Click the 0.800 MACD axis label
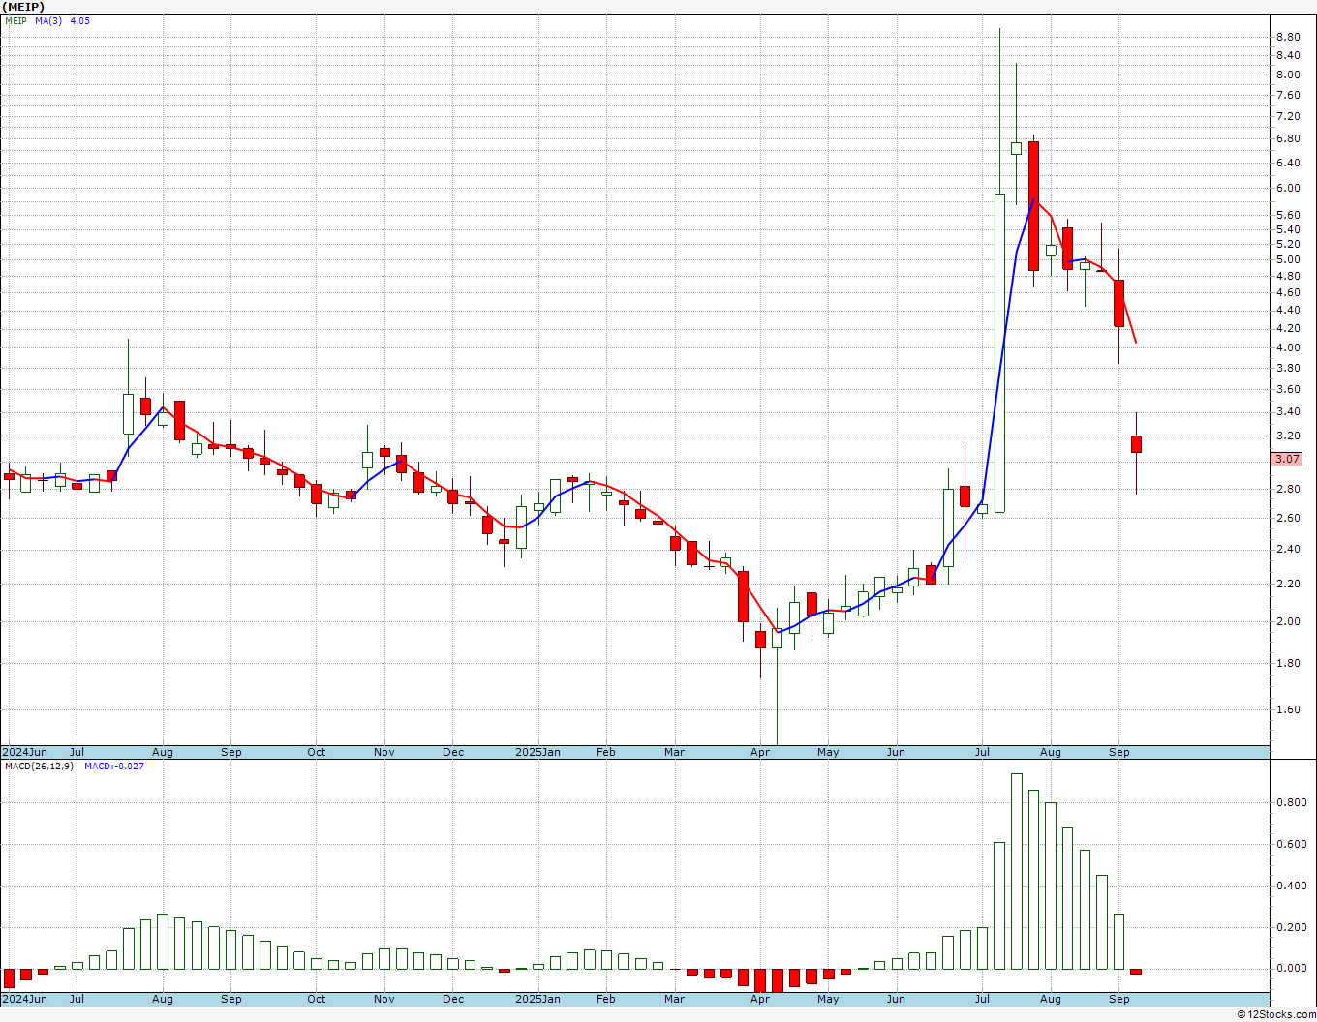Image resolution: width=1317 pixels, height=1022 pixels. [x=1291, y=802]
